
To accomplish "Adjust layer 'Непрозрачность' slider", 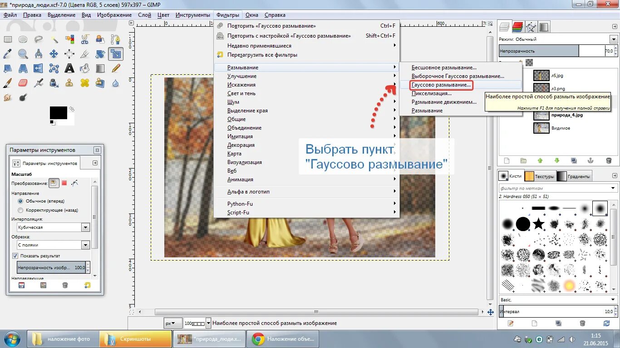I will (x=556, y=51).
